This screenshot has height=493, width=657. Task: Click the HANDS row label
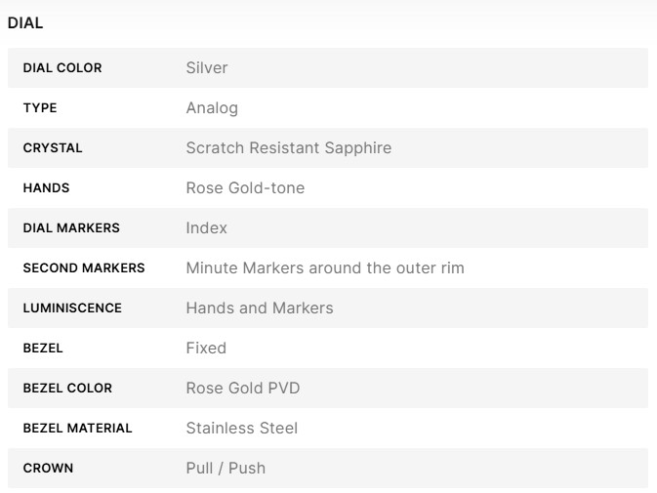pyautogui.click(x=46, y=188)
